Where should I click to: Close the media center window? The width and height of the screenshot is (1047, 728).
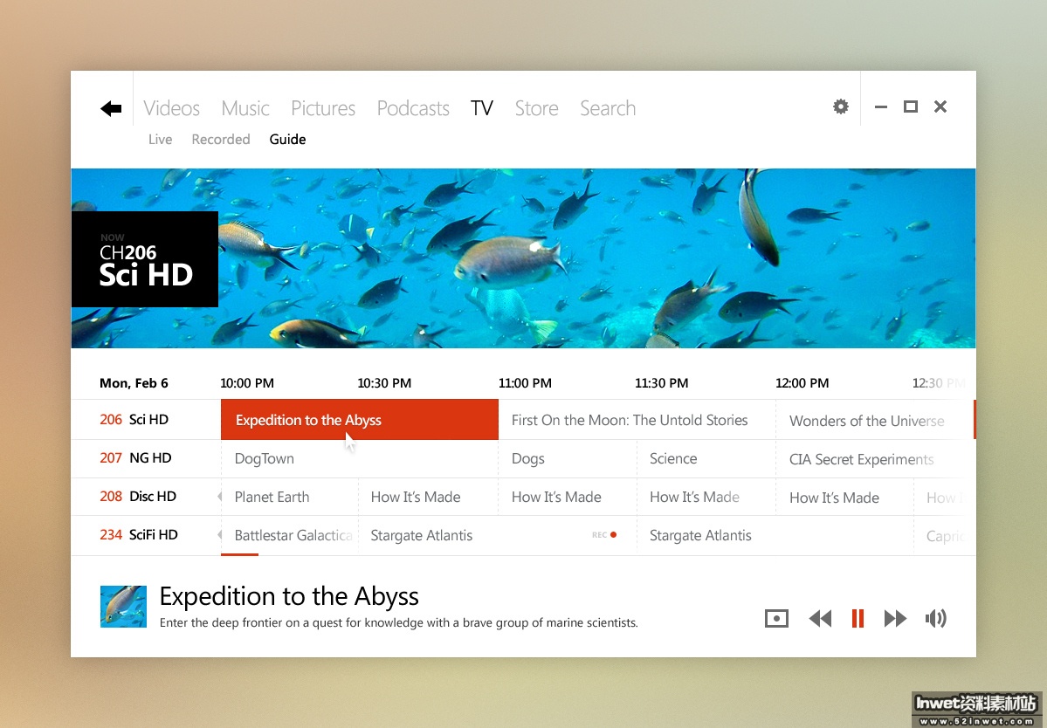(x=940, y=106)
